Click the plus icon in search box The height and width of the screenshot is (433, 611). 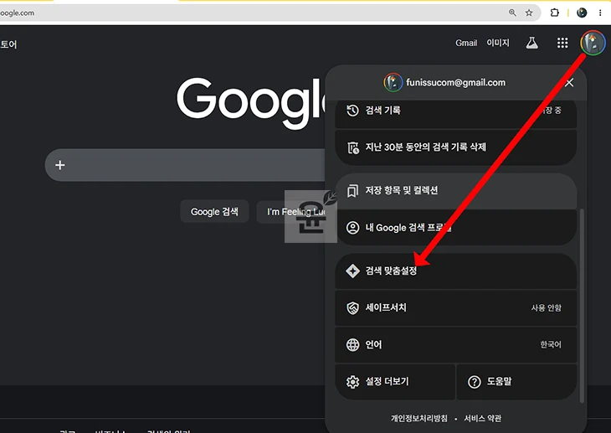point(60,165)
